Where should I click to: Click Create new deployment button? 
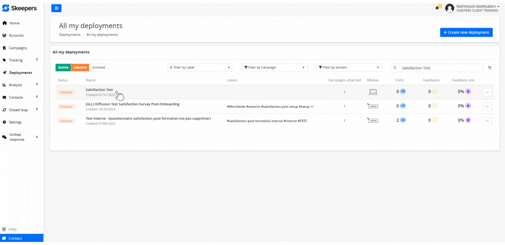click(x=466, y=32)
